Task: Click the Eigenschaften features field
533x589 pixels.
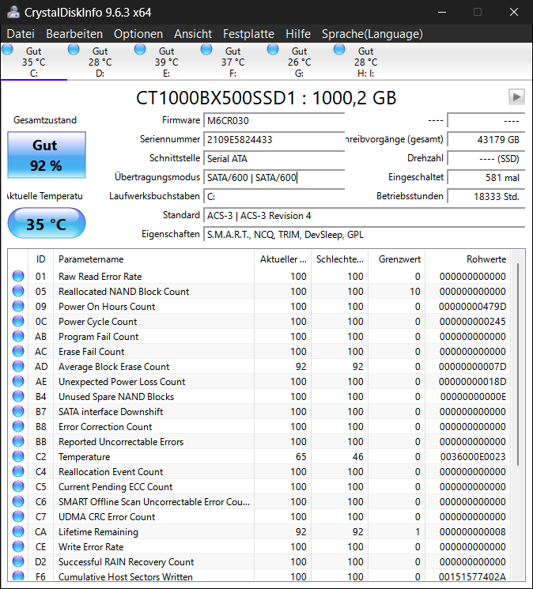Action: [x=364, y=234]
